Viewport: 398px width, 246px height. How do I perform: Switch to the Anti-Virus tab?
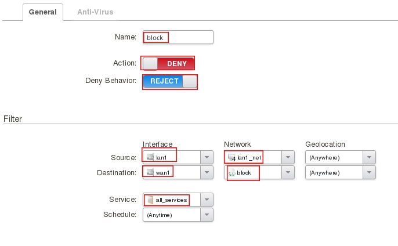click(x=95, y=12)
